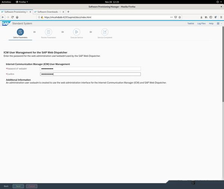Open the Log Files menu item
The height and width of the screenshot is (189, 224).
202,24
